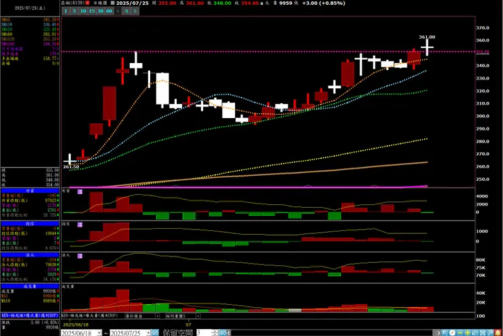The height and width of the screenshot is (336, 503).
Task: Click the 158.77 value in the legend
Action: click(50, 58)
